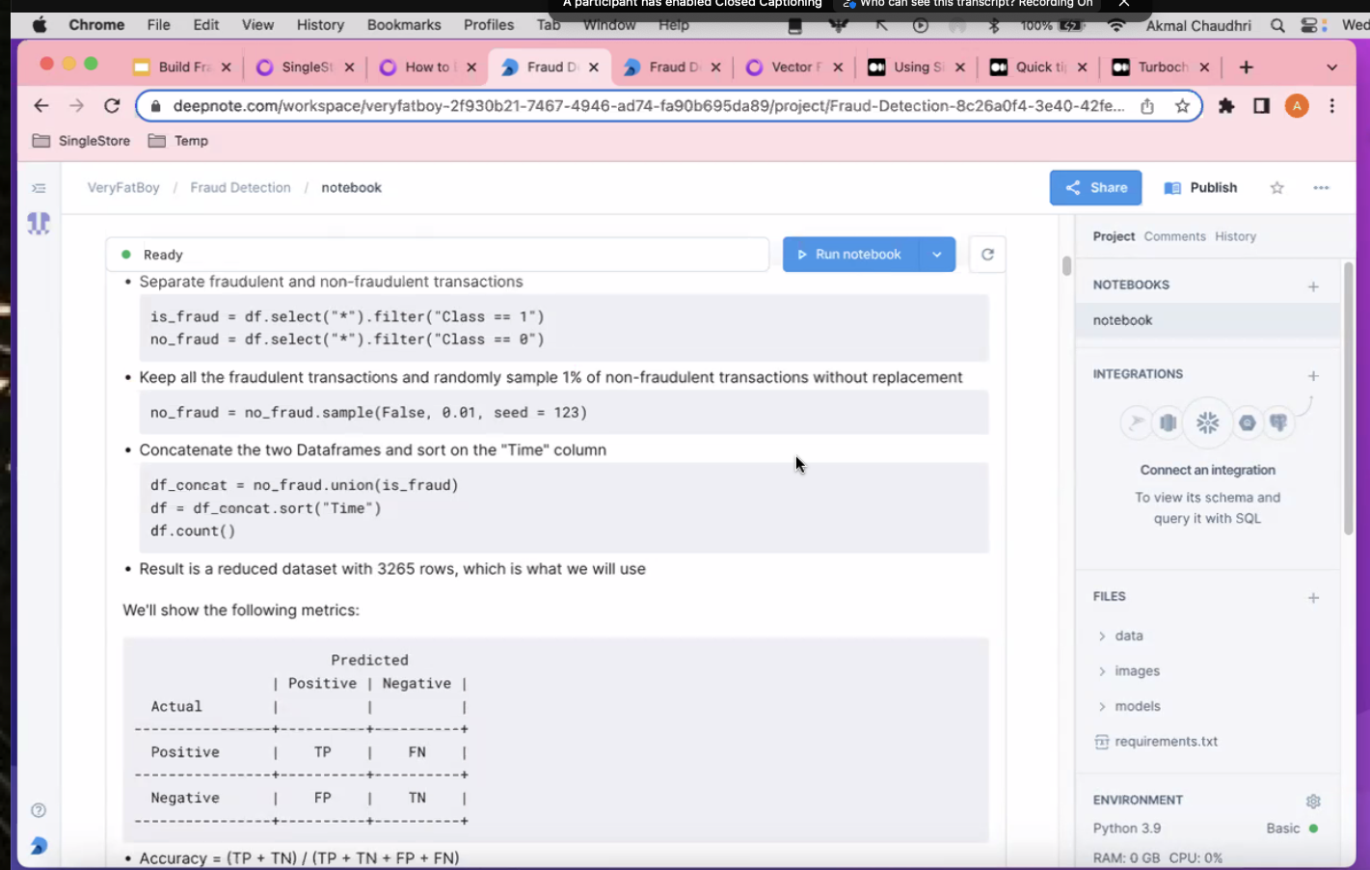Expand the models folder

[x=1137, y=706]
